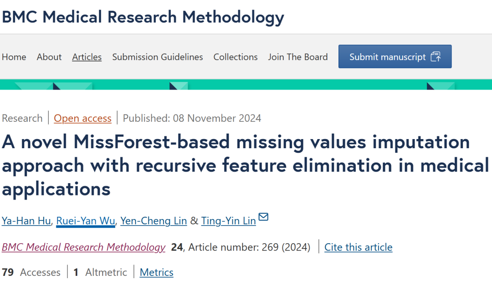Click the published date text
Screen dimensions: 492x285
[x=192, y=118]
